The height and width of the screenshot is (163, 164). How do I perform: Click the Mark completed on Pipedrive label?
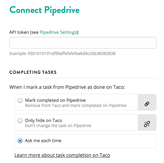click(55, 100)
